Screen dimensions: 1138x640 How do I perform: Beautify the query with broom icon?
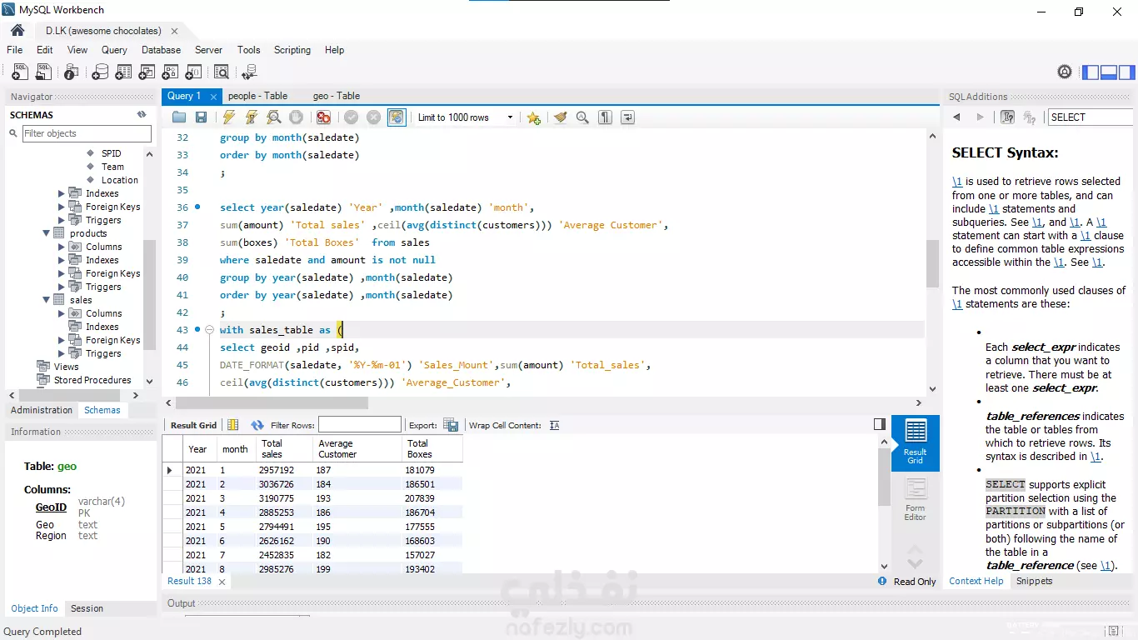coord(561,117)
